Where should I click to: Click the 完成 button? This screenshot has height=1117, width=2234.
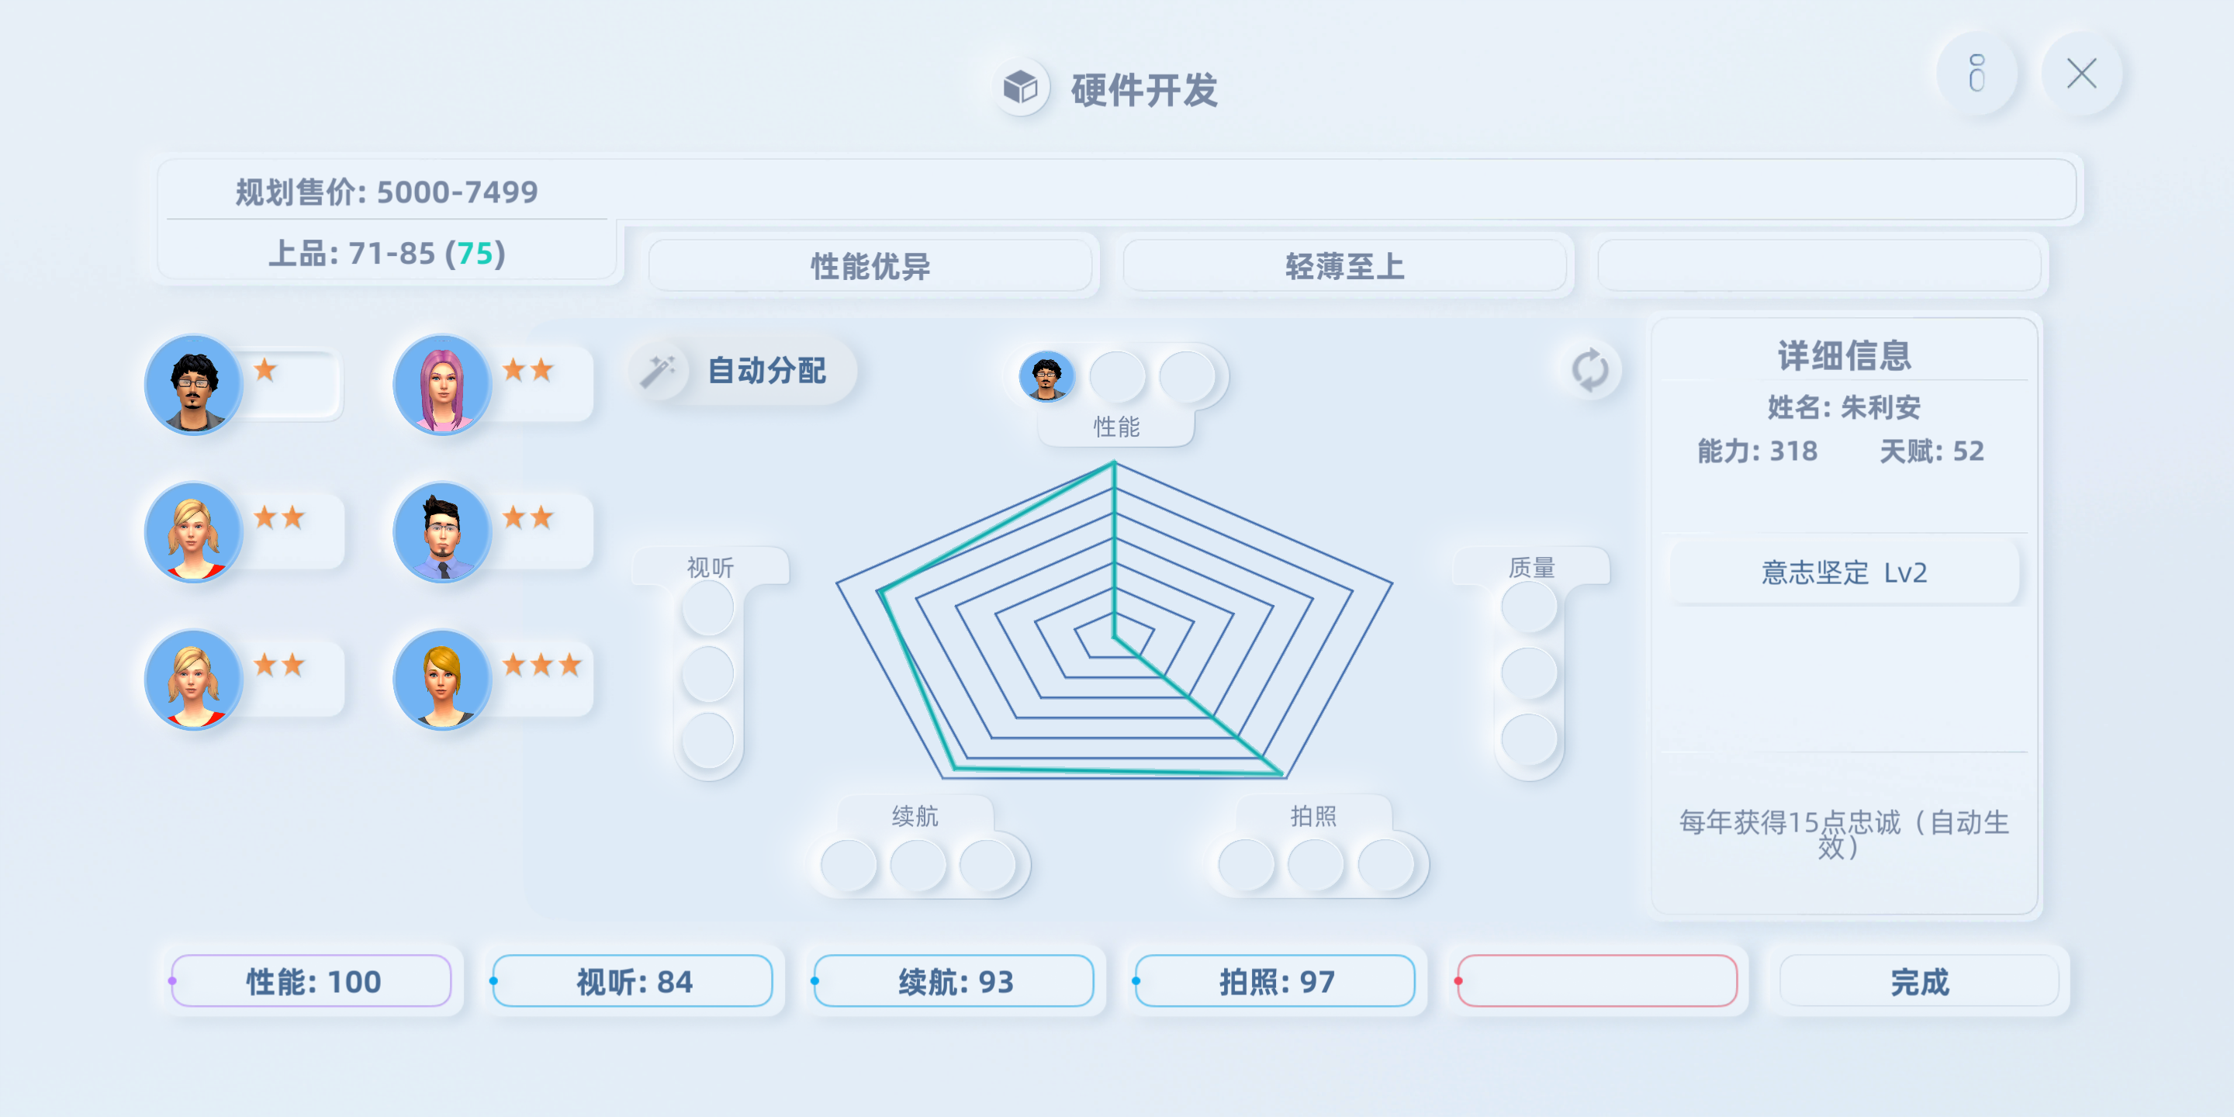[x=1919, y=980]
